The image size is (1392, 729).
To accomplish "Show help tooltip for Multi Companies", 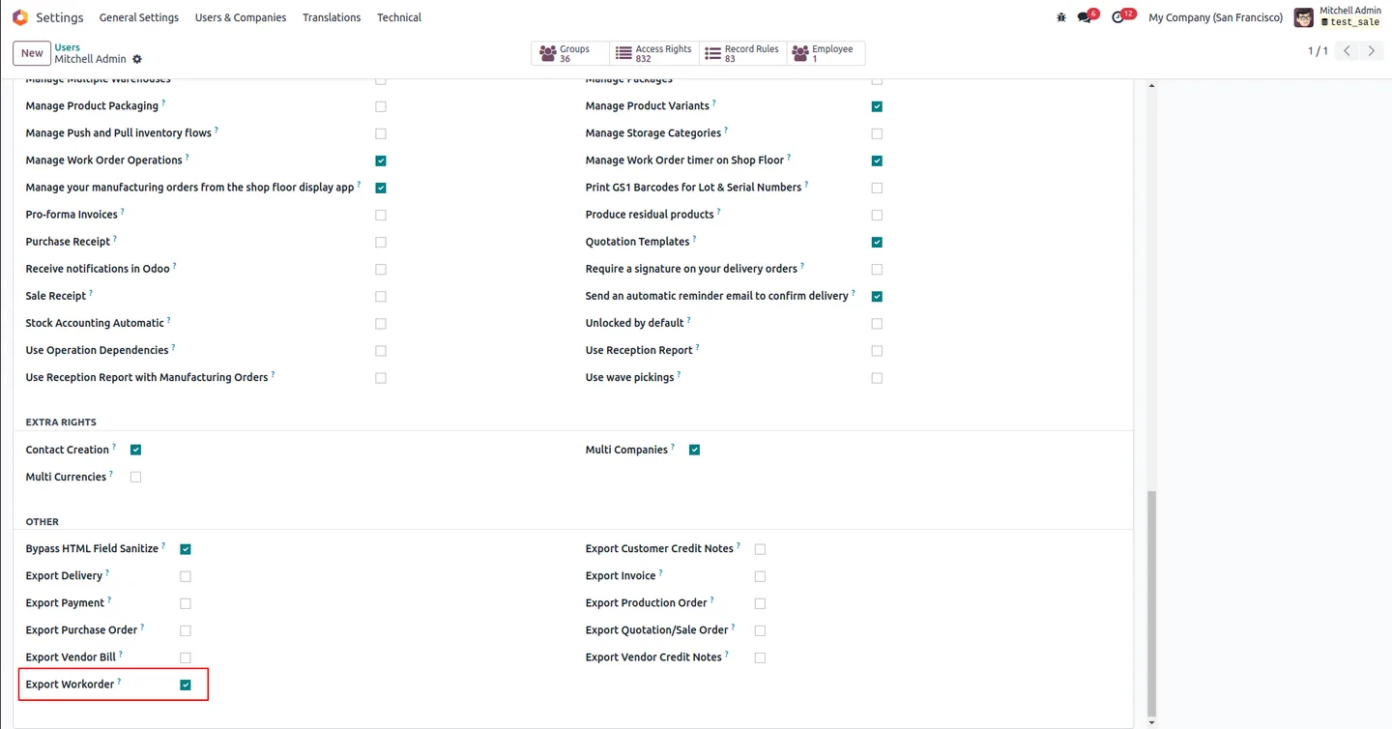I will 673,447.
